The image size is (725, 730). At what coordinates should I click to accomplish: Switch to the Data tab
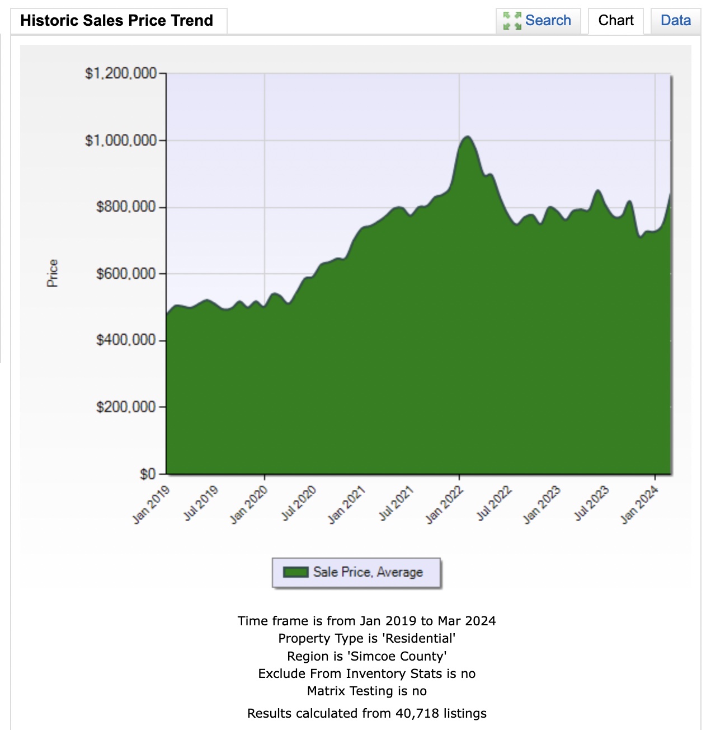coord(676,21)
